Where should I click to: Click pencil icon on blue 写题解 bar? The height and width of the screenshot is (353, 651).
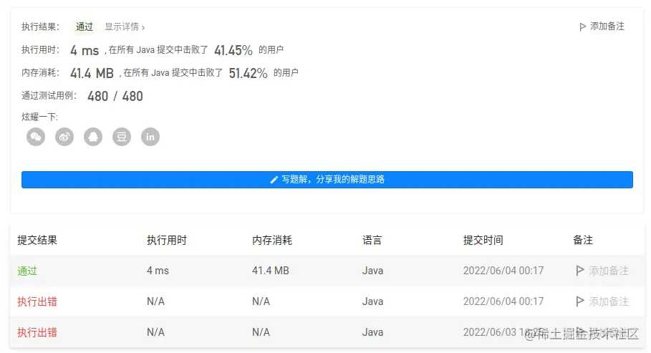[274, 180]
